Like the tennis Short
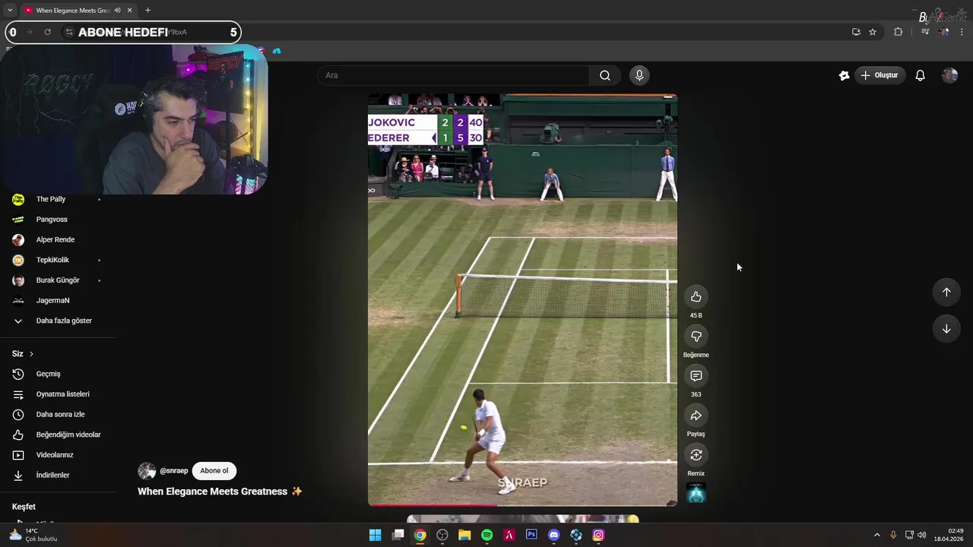973x547 pixels. click(696, 297)
